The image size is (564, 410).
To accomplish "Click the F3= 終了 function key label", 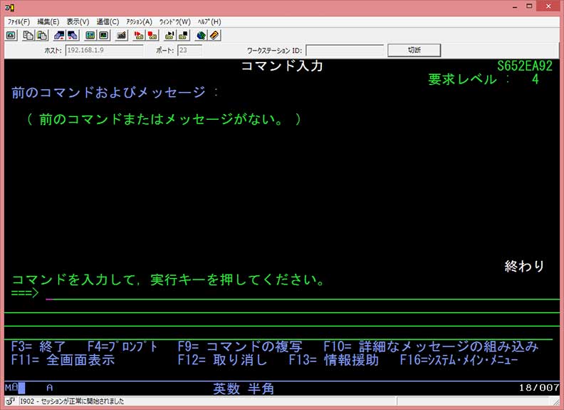I will (x=38, y=347).
